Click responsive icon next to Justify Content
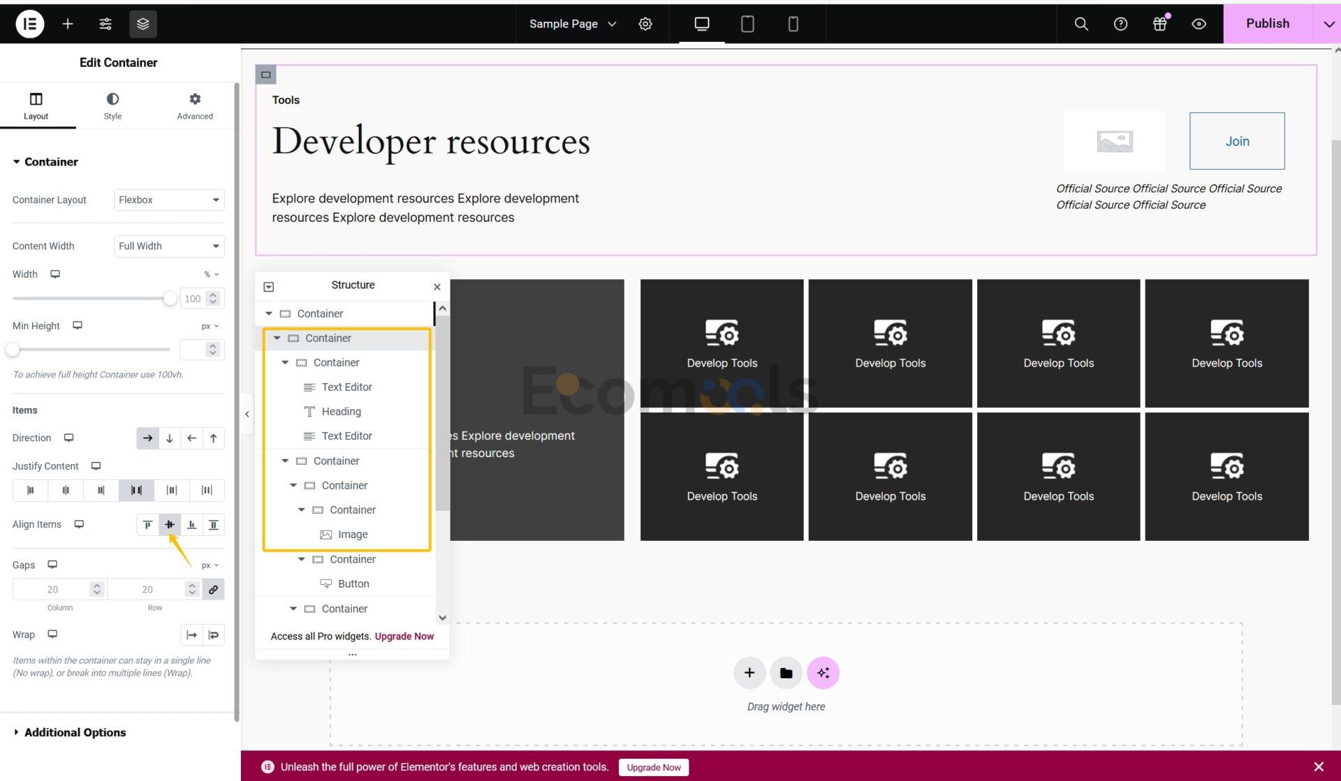This screenshot has width=1341, height=781. (96, 466)
